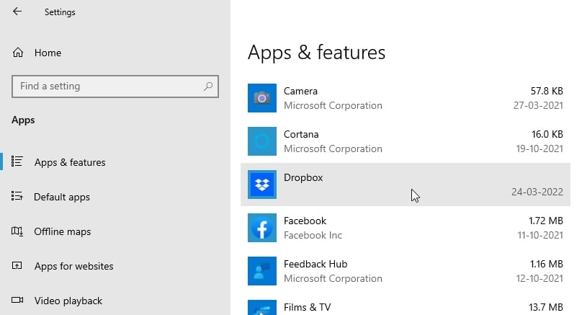Click the Cortana app icon
The height and width of the screenshot is (315, 582).
pos(262,141)
